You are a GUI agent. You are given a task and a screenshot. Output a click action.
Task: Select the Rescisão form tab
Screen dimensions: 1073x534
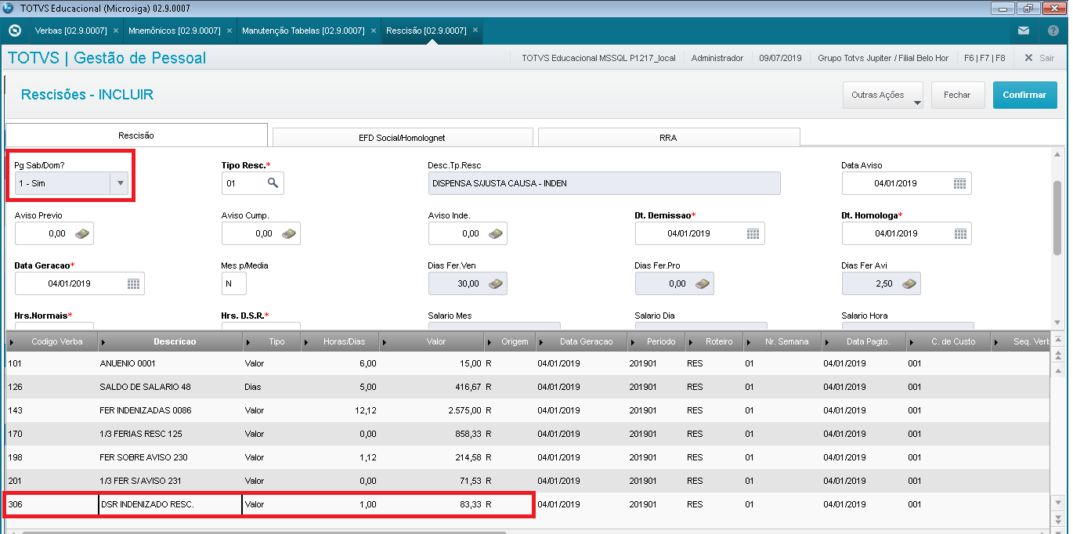click(136, 135)
